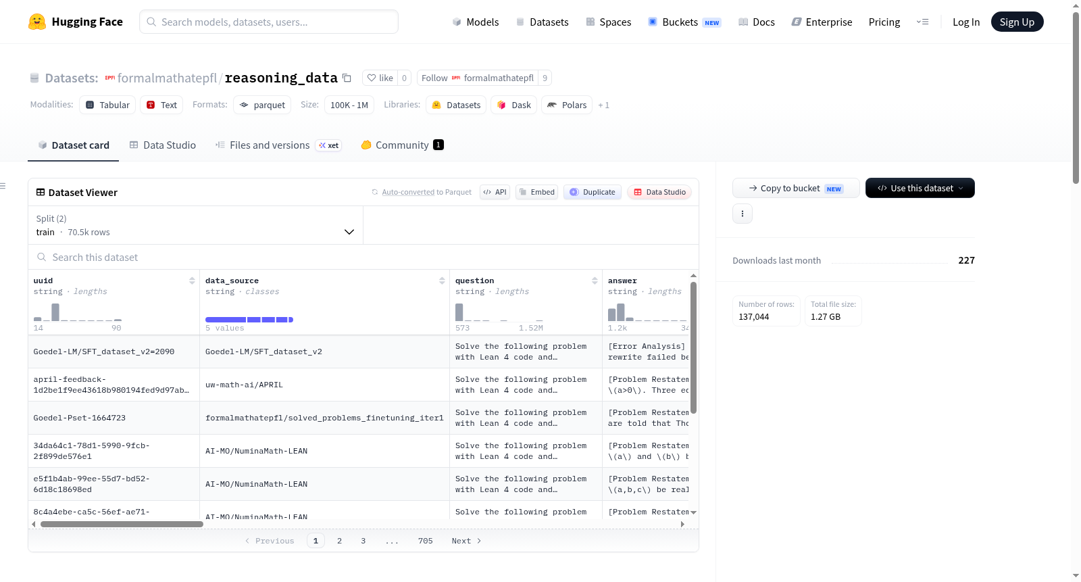Focus the Search this dataset field

(x=363, y=258)
